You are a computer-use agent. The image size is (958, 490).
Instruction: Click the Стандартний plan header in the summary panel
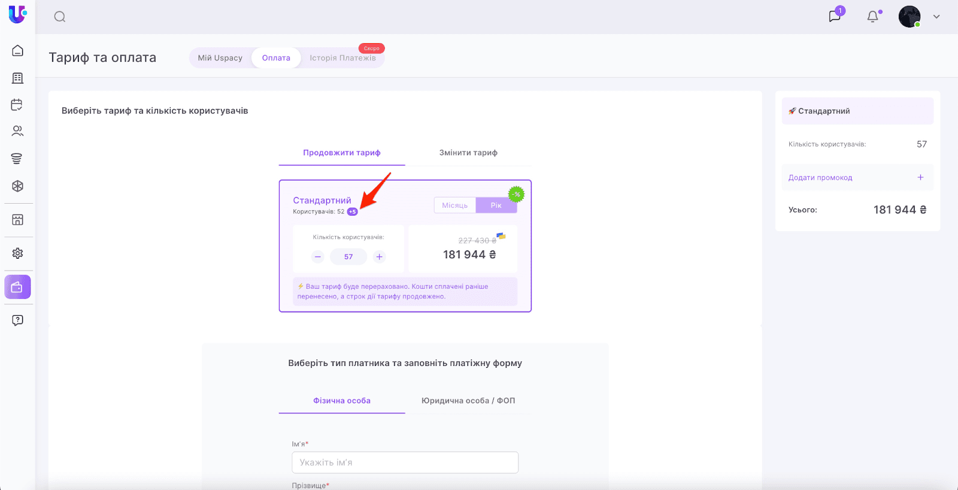click(x=857, y=111)
